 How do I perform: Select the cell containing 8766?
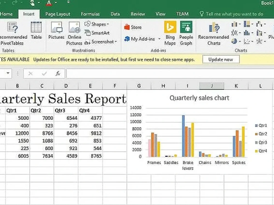pos(42,133)
